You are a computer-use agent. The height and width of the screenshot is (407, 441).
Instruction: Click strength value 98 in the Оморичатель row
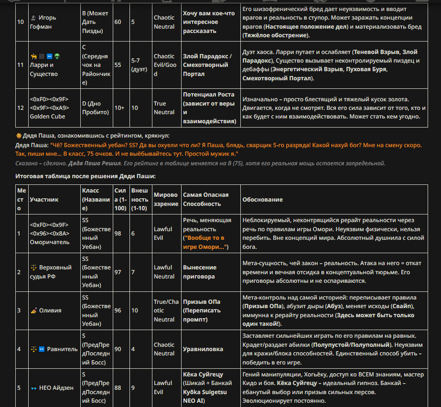pyautogui.click(x=118, y=234)
